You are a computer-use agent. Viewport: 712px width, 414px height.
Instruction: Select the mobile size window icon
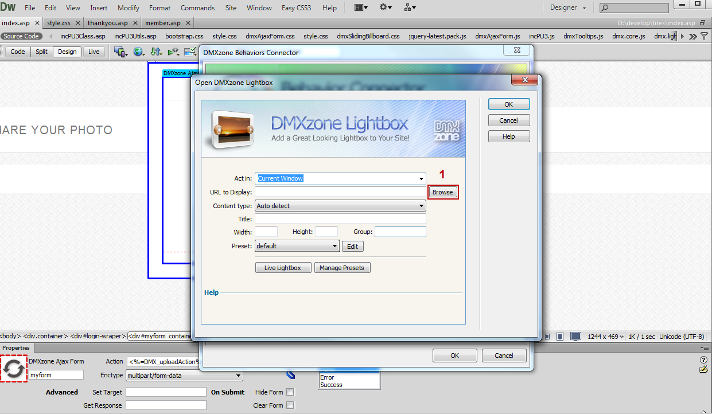(x=547, y=337)
